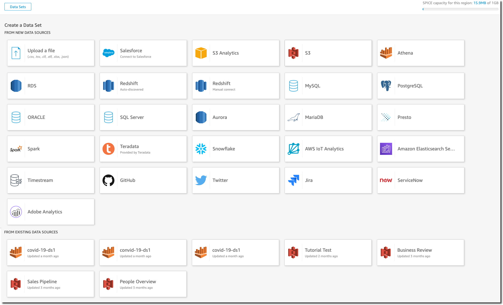Select the PostgreSQL label

coord(410,86)
